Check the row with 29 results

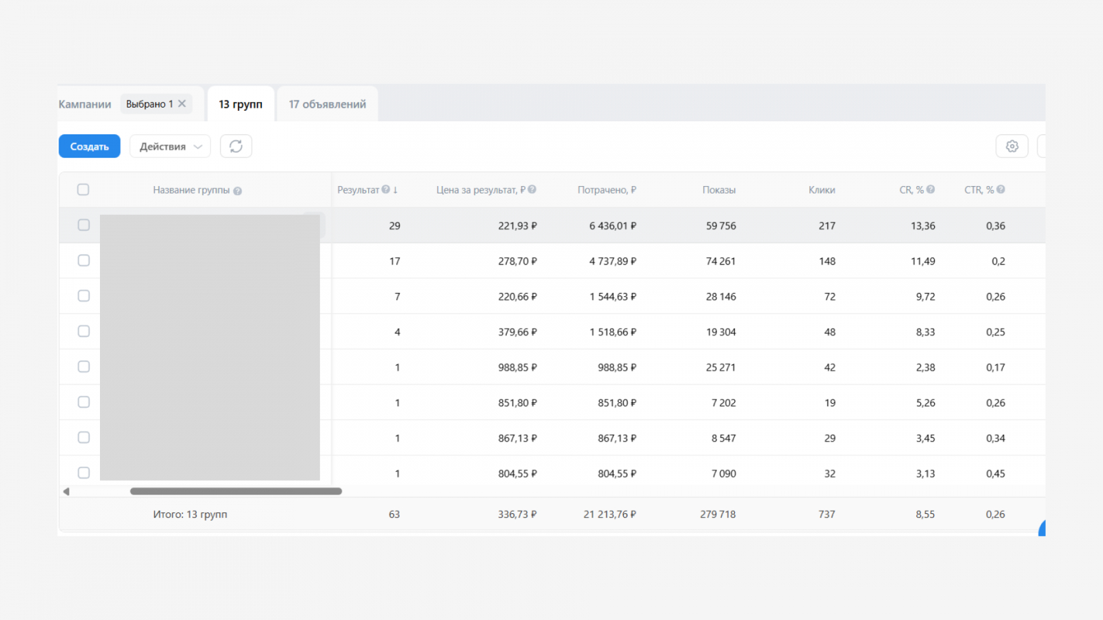click(x=83, y=225)
